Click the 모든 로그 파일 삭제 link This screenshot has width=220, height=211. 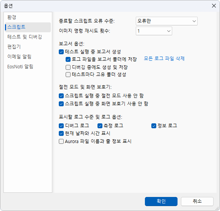pyautogui.click(x=164, y=58)
